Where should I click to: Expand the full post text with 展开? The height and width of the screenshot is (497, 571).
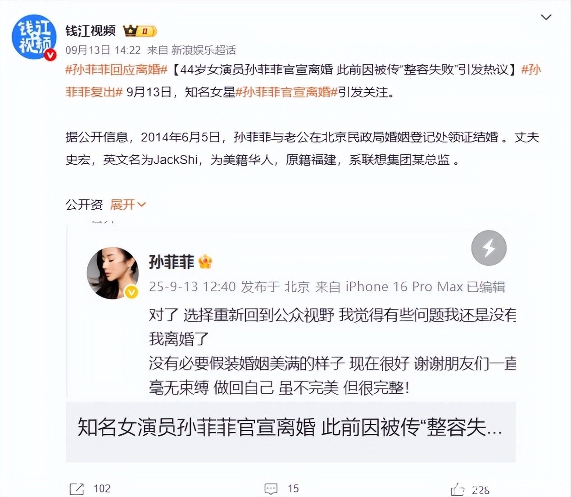[x=128, y=205]
